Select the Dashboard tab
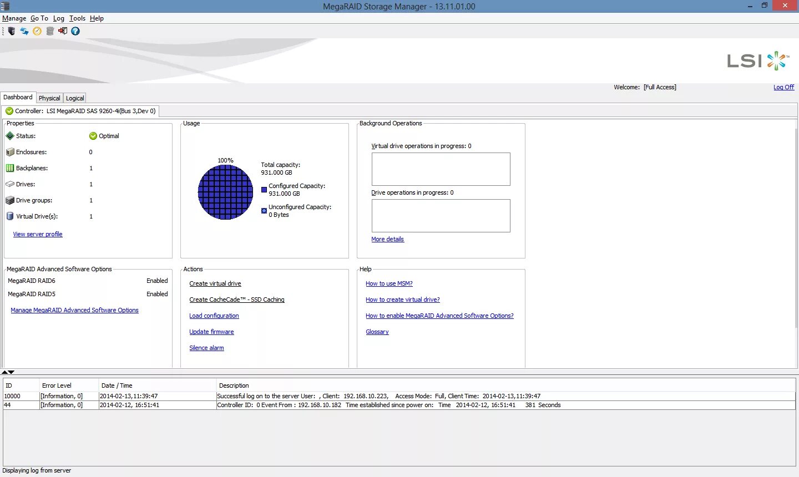Screen dimensions: 799x477 [x=18, y=97]
